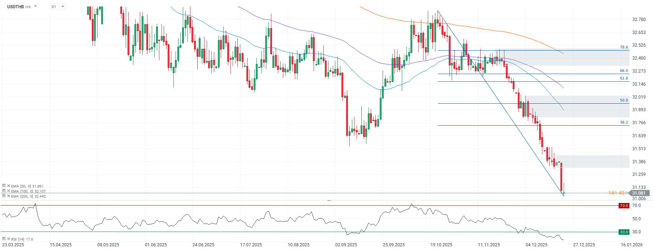Open settings icon for EMA 200 indicator
This screenshot has width=654, height=251.
point(4,196)
